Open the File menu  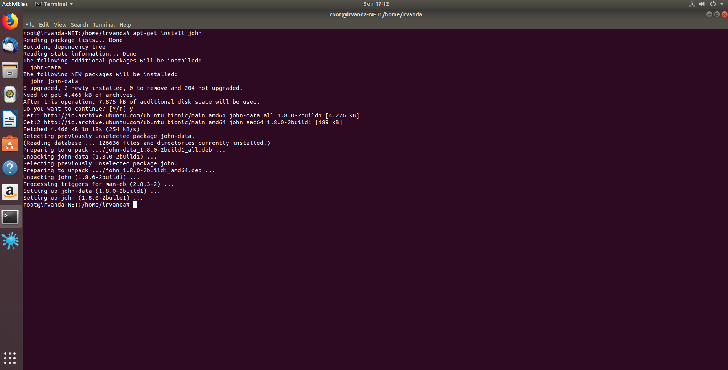click(30, 25)
